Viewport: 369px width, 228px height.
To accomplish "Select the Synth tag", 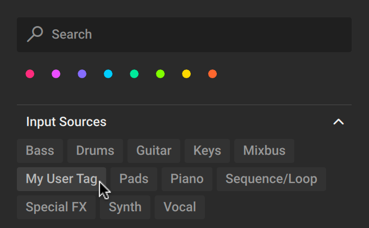I will (125, 207).
